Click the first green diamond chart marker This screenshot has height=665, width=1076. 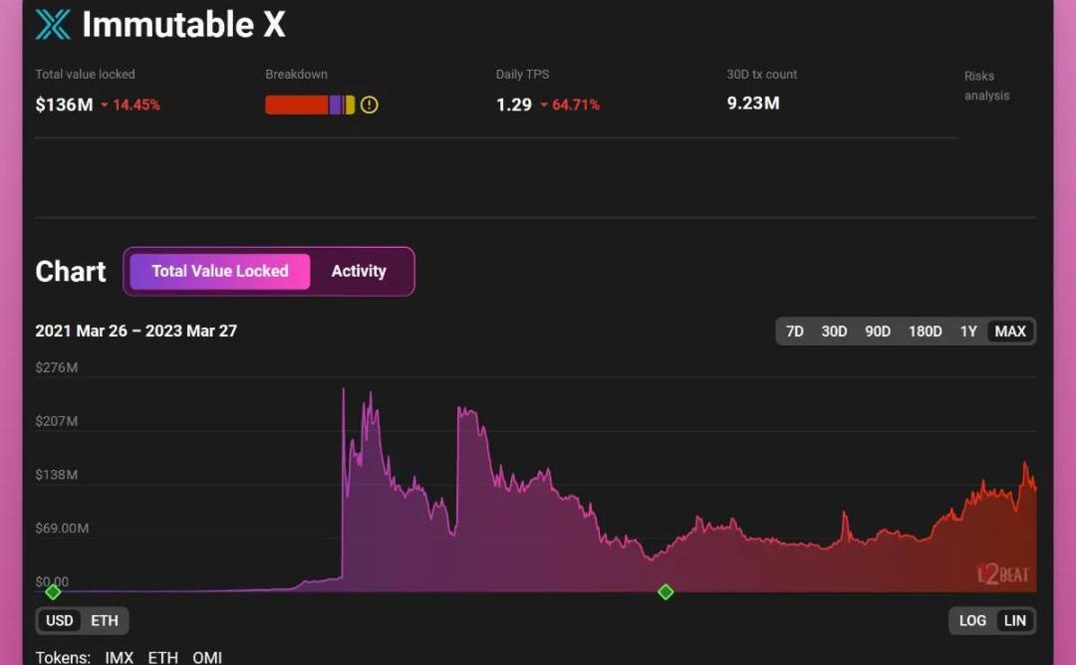(x=53, y=592)
